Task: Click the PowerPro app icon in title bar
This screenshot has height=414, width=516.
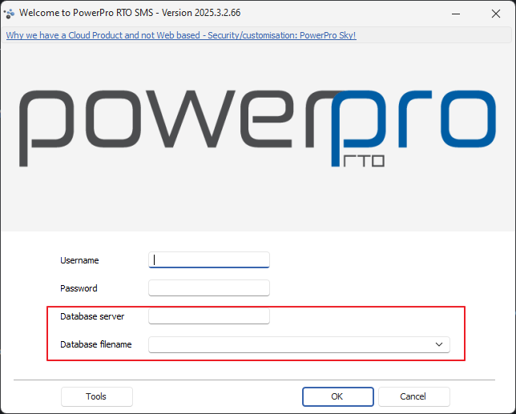Action: coord(9,13)
